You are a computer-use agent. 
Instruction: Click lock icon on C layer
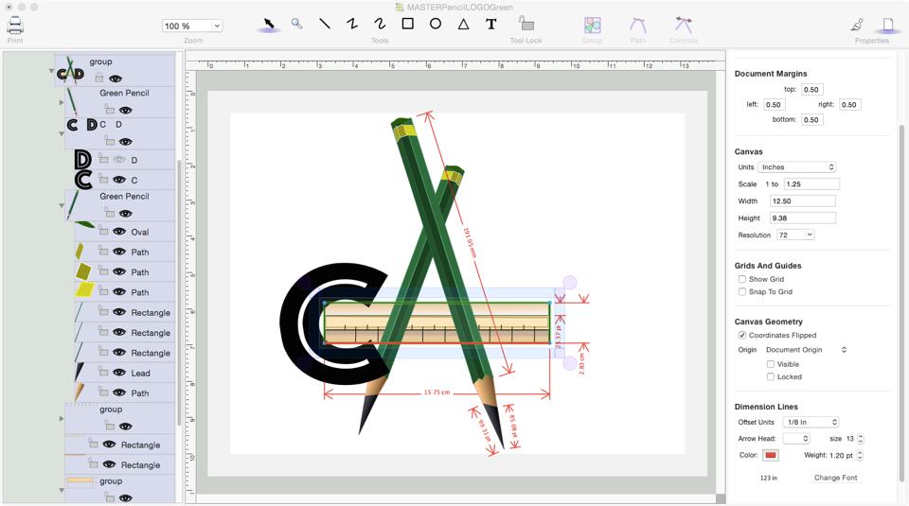(103, 180)
